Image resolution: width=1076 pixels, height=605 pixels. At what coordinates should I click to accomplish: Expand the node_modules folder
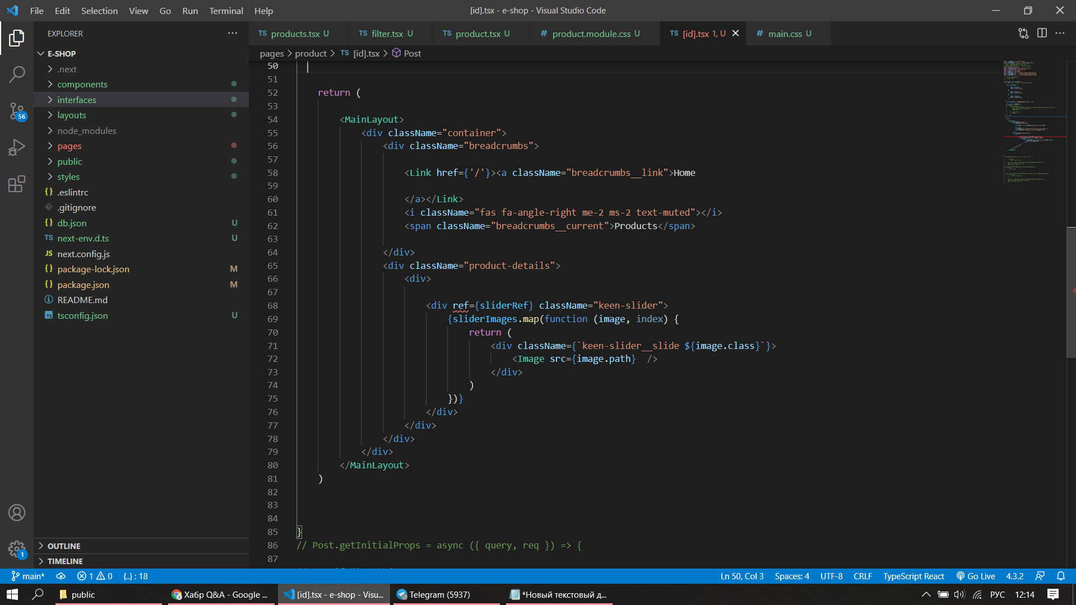141,131
